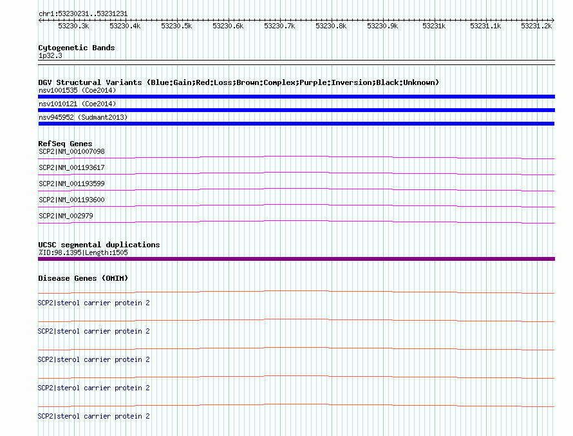Click the 53230.6k ruler tick label
The width and height of the screenshot is (573, 436).
(x=228, y=26)
